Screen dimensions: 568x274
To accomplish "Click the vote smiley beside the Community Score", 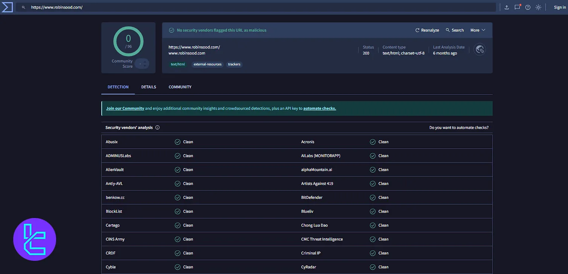I will 142,64.
